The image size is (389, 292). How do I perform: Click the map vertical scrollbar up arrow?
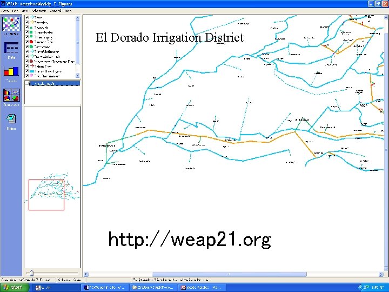point(386,18)
